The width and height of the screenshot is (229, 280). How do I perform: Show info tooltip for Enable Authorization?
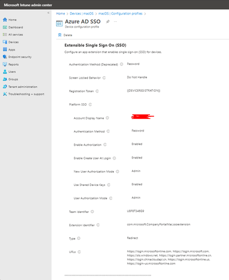click(x=105, y=145)
